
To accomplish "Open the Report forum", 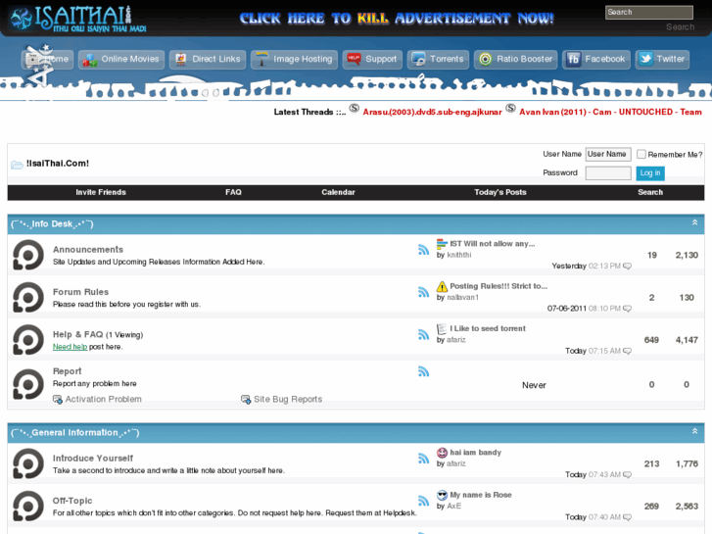I will click(68, 371).
